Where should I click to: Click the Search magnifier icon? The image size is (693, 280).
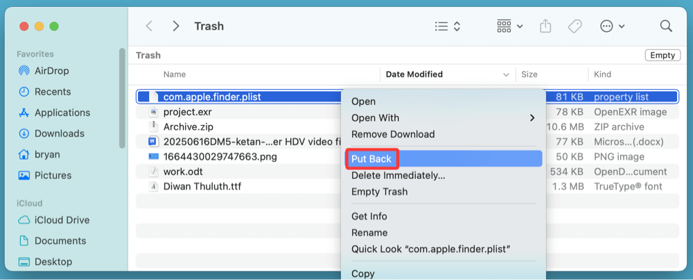click(x=666, y=26)
